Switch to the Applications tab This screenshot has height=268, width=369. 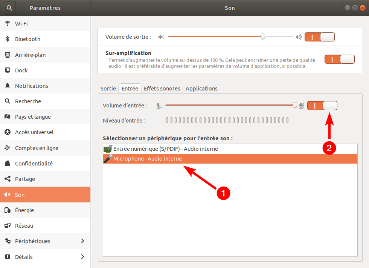pyautogui.click(x=201, y=89)
